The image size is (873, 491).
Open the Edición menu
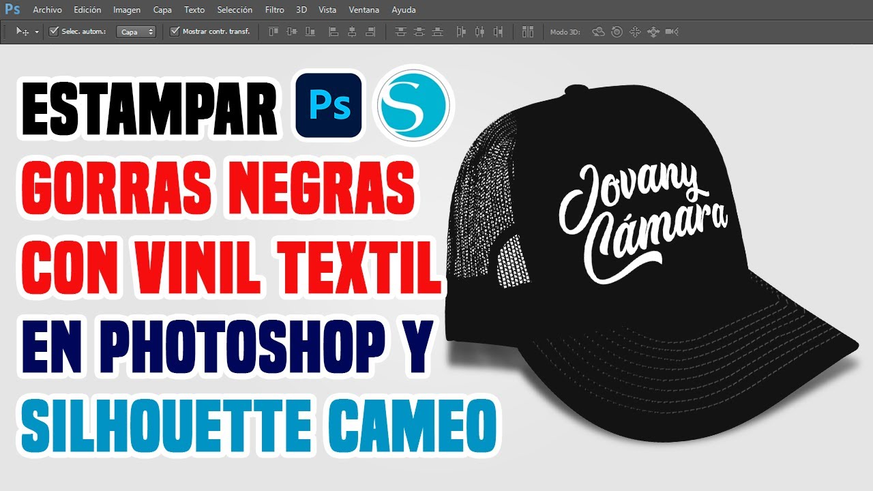[x=87, y=10]
